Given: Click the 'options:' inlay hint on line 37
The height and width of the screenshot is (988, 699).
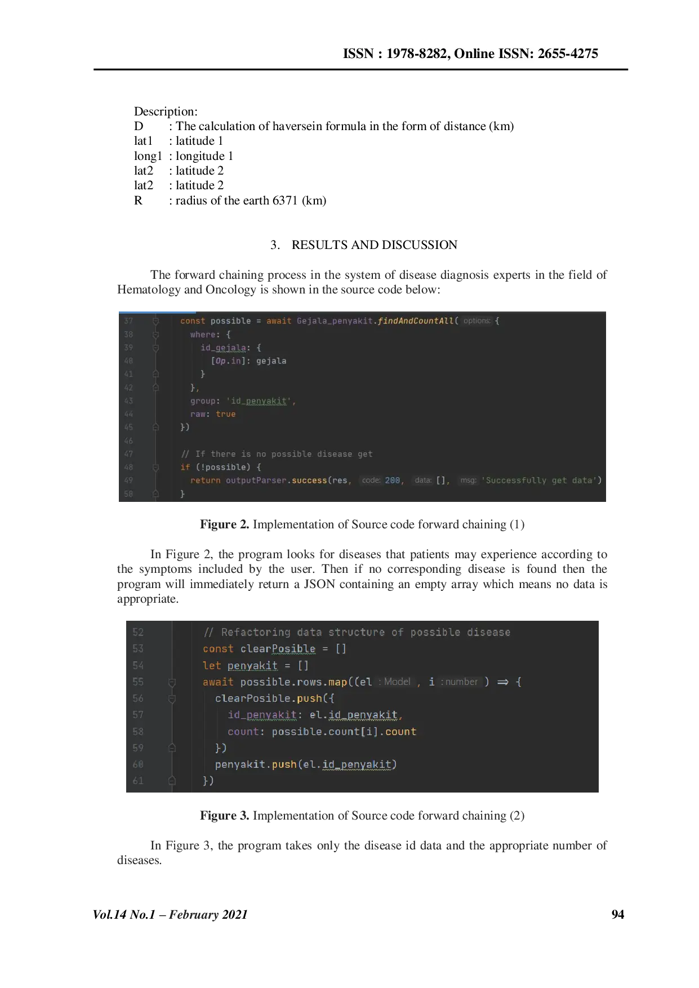Looking at the screenshot, I should (477, 321).
